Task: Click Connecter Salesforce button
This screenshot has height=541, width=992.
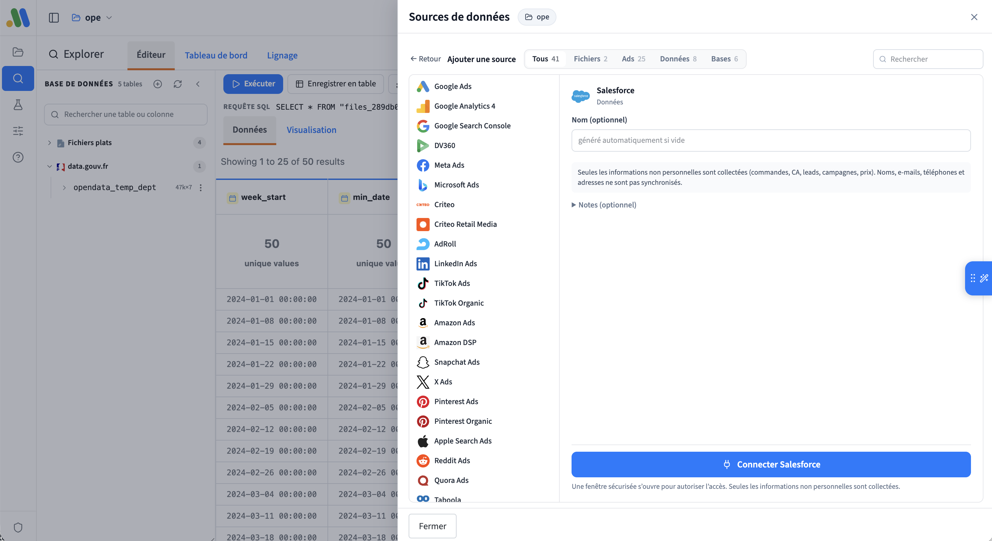Action: click(x=771, y=465)
